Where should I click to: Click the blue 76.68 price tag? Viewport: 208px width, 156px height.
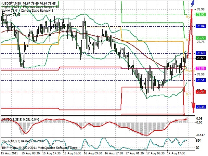click(201, 53)
